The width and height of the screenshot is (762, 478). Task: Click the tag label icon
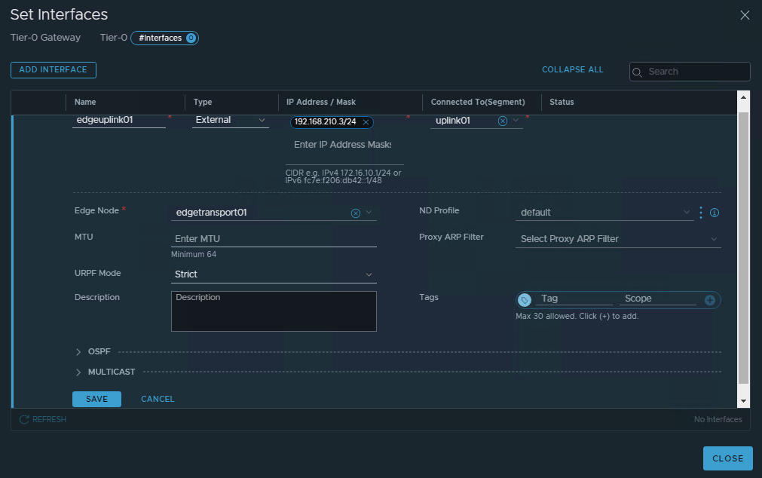coord(525,300)
